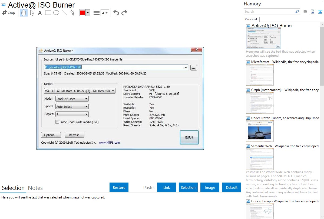The height and width of the screenshot is (219, 324).
Task: Open the color picker dropdown arrow
Action: pos(88,13)
